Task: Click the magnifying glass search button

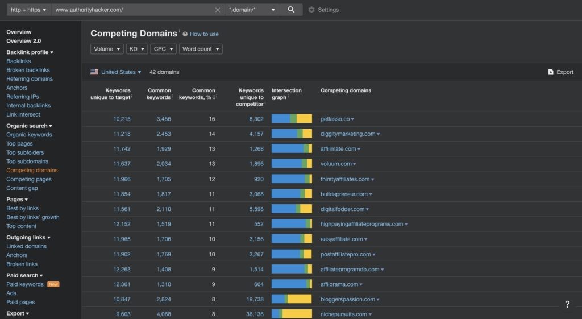Action: point(291,10)
